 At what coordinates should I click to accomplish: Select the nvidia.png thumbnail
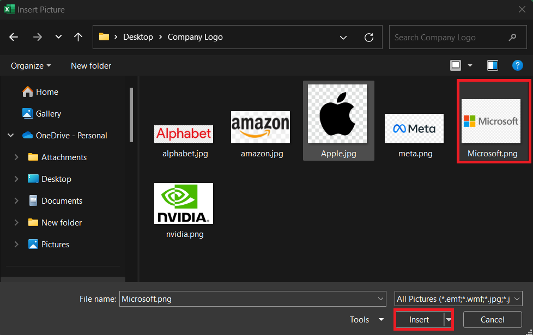[184, 204]
